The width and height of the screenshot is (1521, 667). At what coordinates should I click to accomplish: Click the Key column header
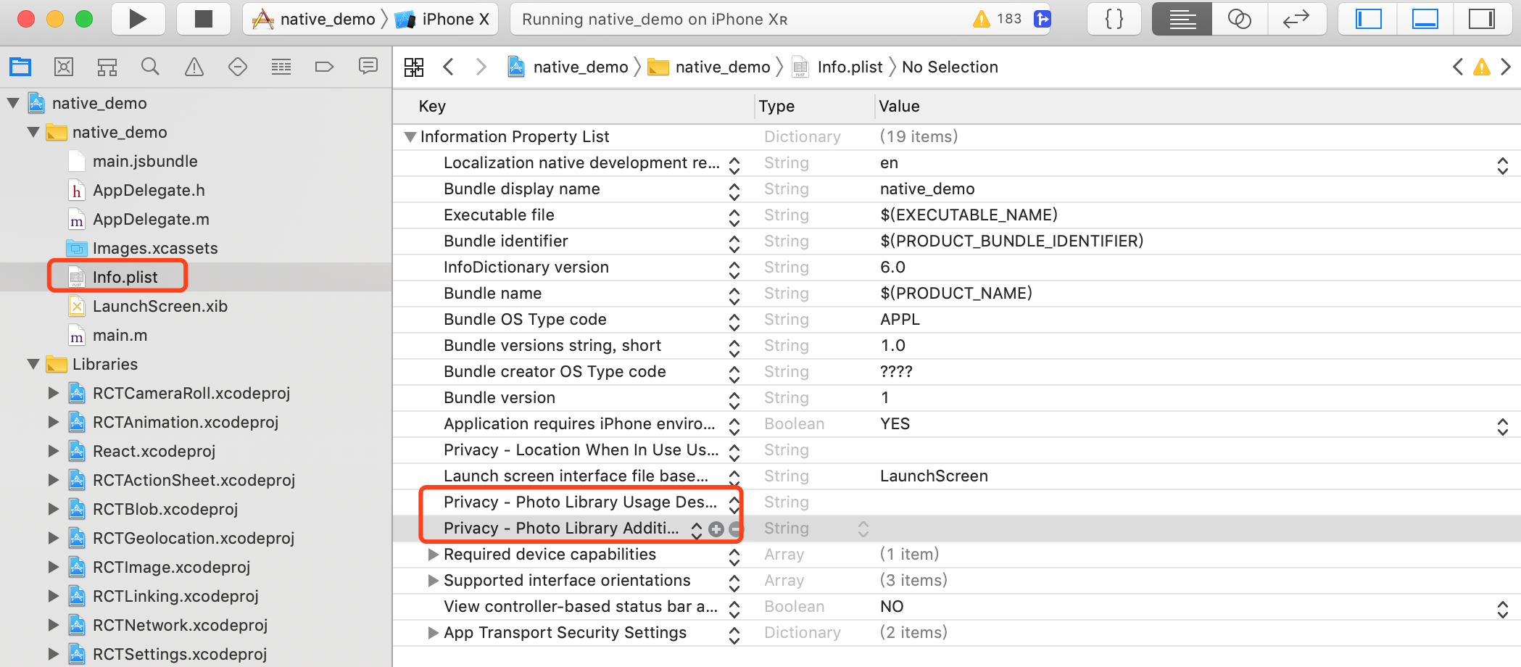point(432,106)
